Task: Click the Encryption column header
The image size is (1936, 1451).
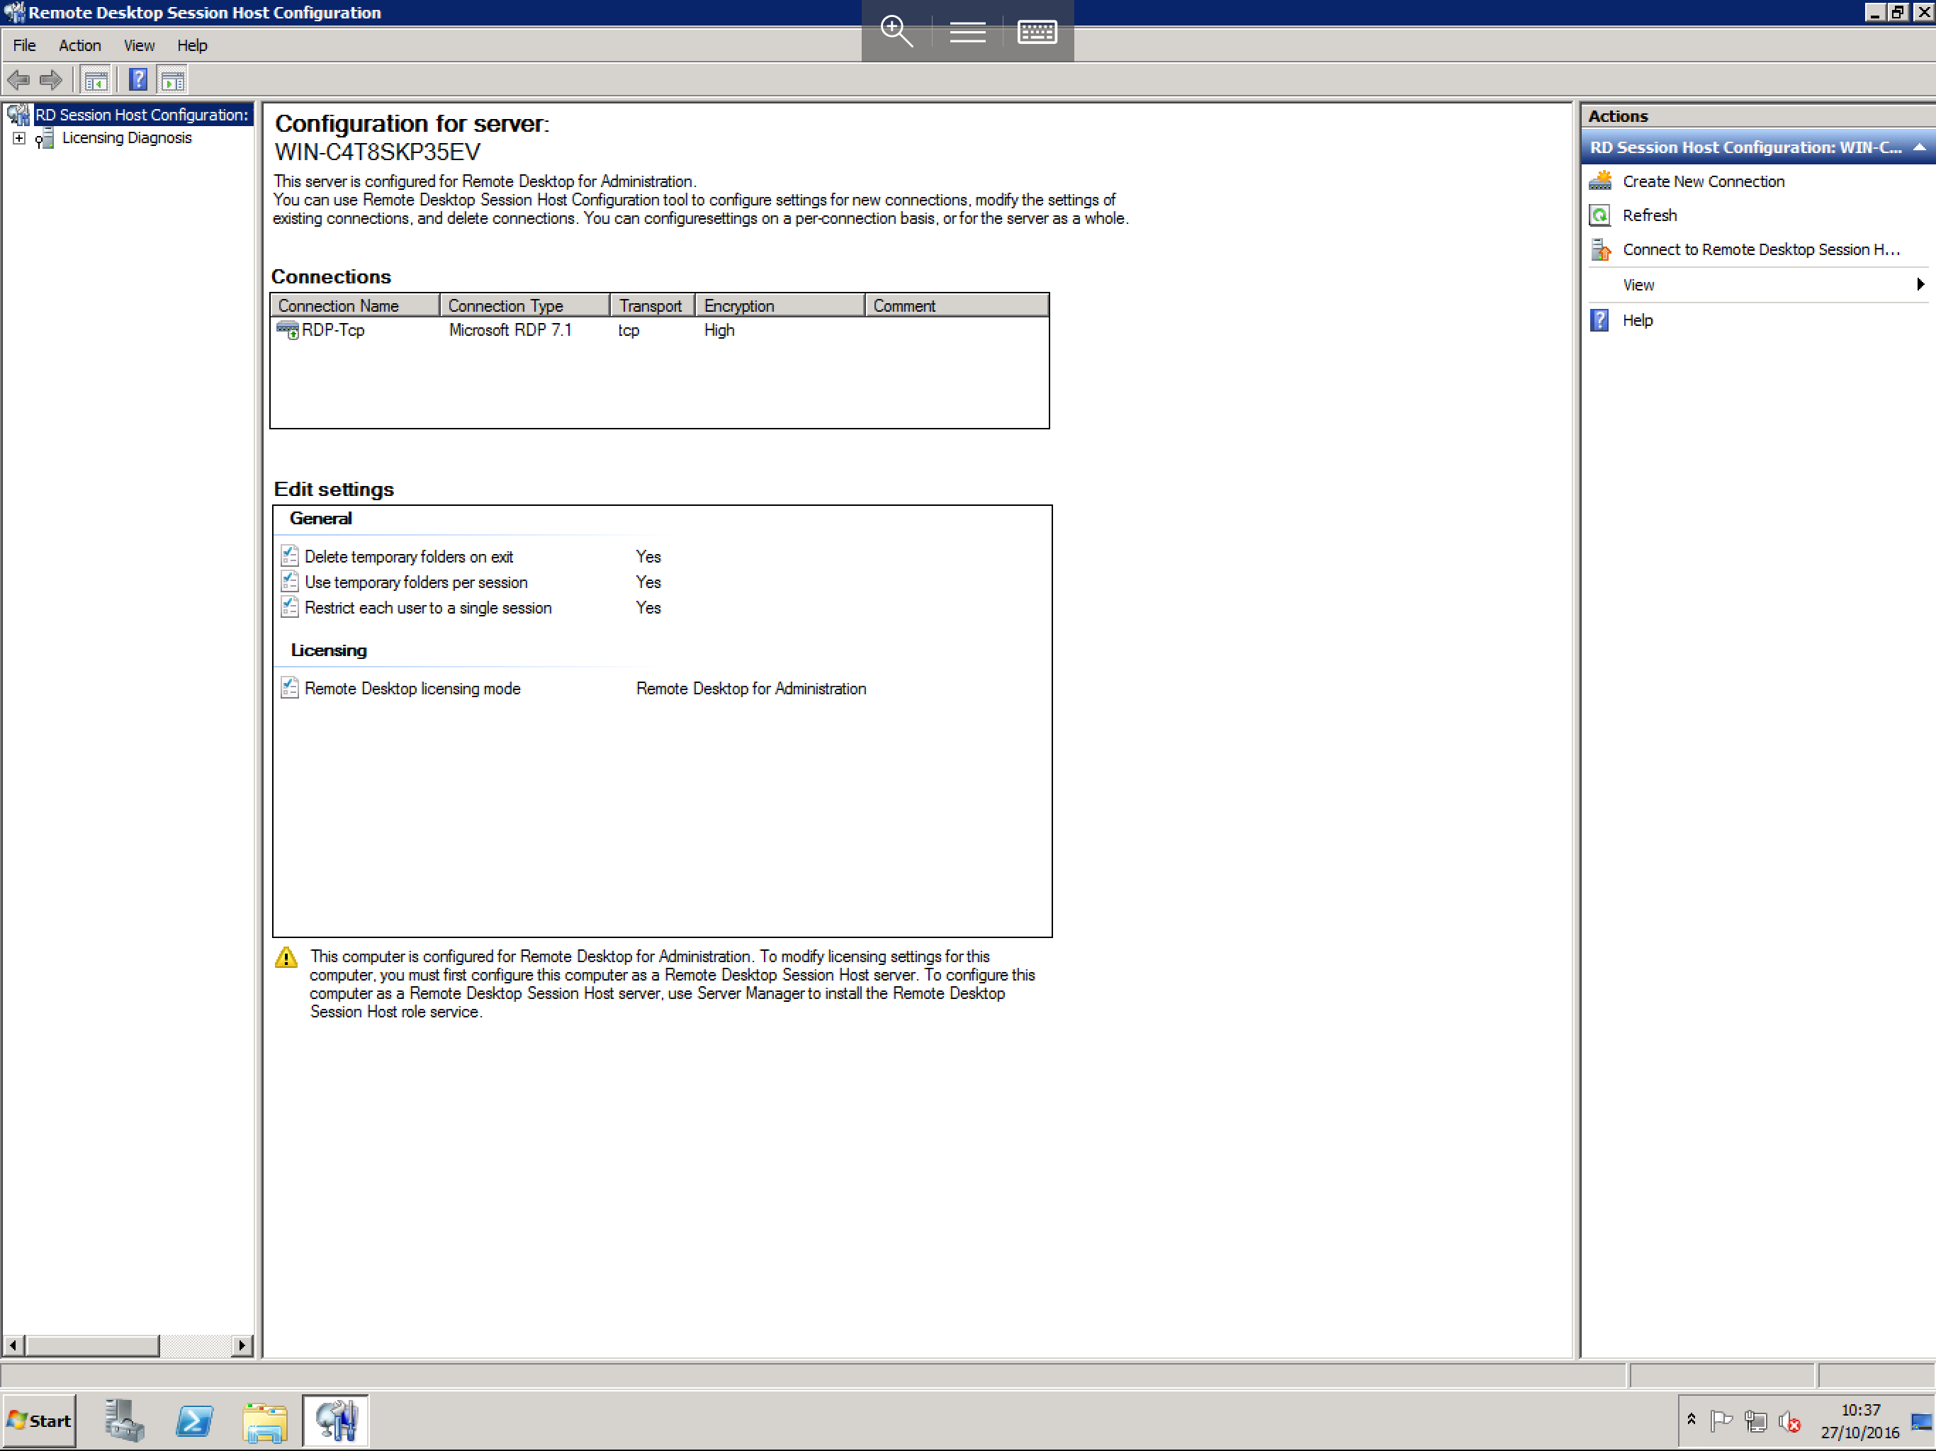Action: point(780,305)
